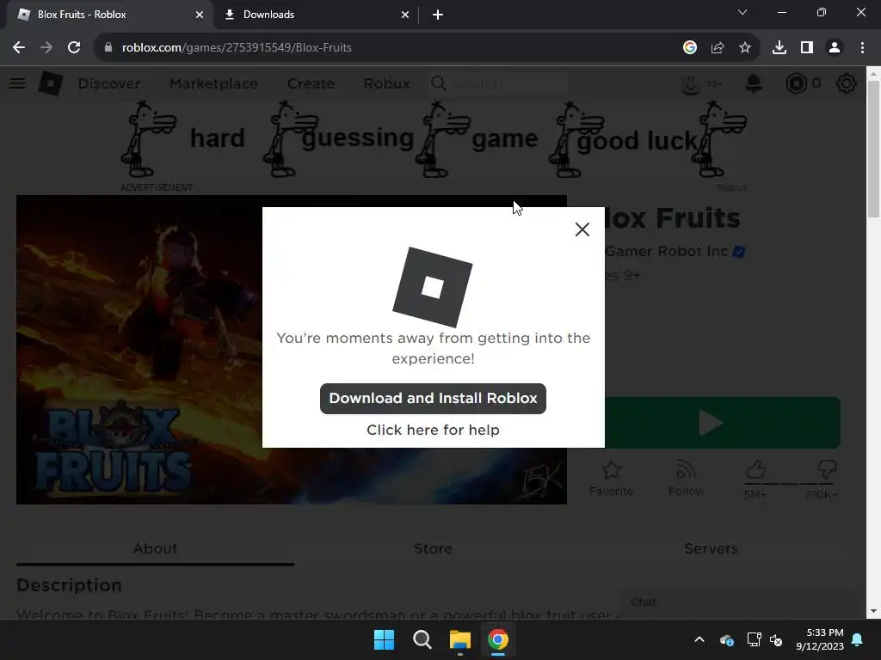This screenshot has height=660, width=881.
Task: Open the Roblox hamburger menu
Action: (x=17, y=83)
